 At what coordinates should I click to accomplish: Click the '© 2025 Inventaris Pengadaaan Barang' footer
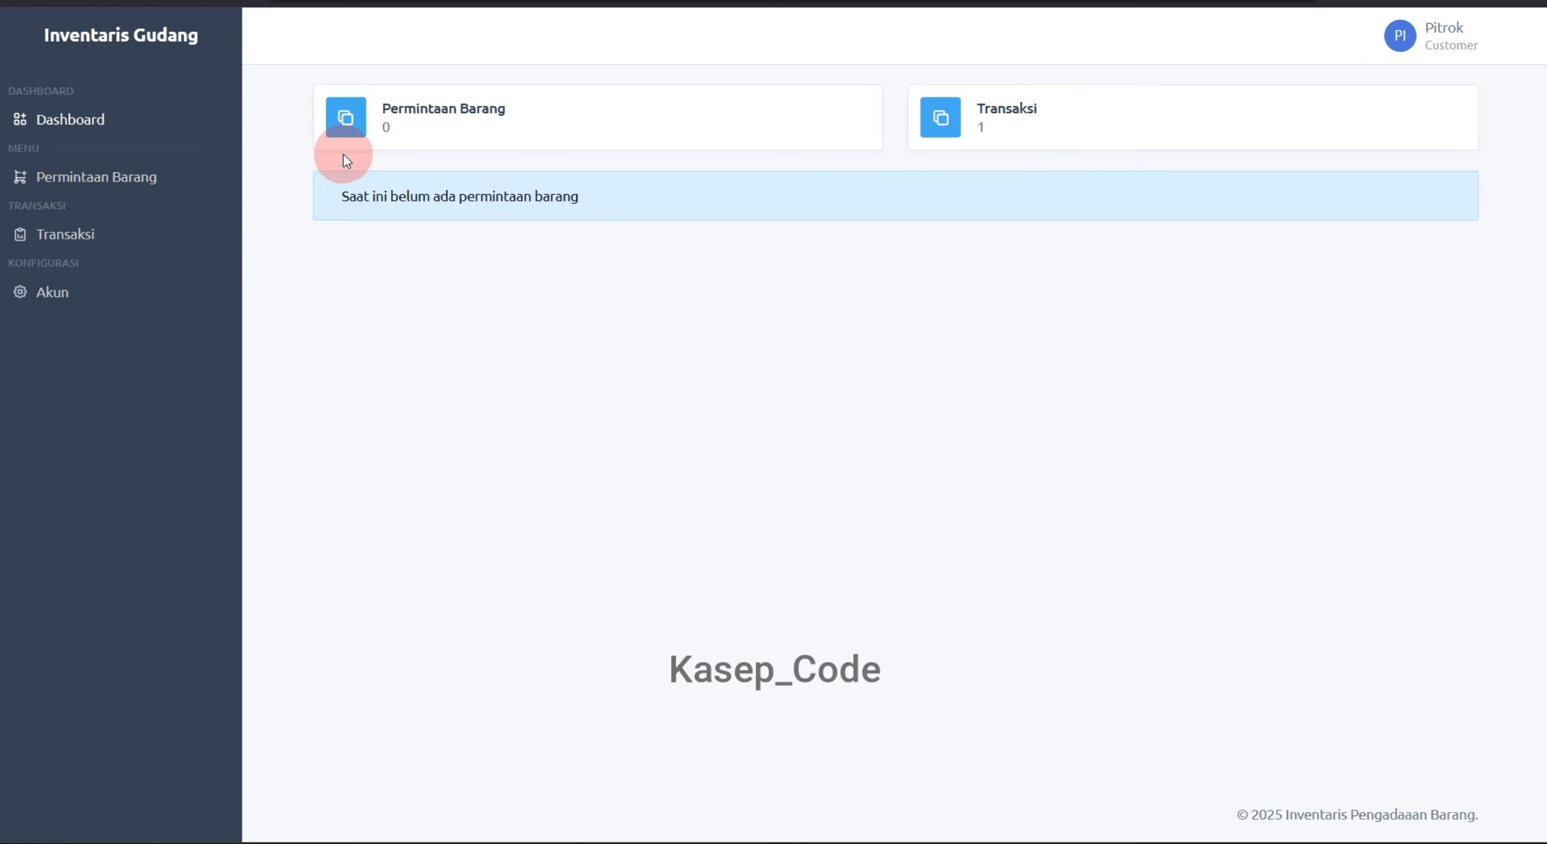[1357, 814]
